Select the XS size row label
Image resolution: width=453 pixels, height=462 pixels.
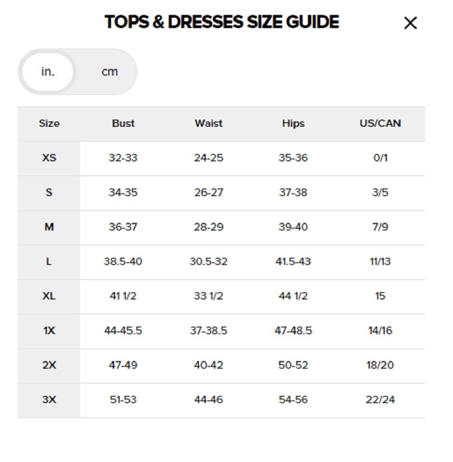tap(49, 158)
